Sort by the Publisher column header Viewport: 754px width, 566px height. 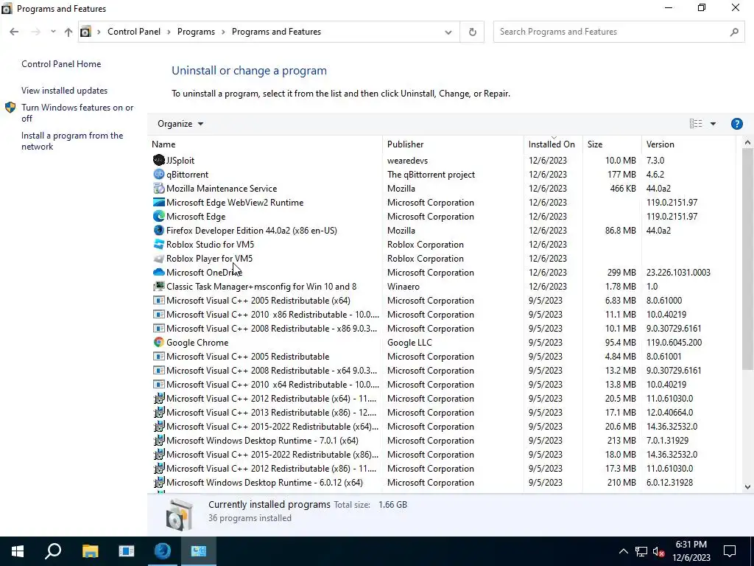[453, 144]
